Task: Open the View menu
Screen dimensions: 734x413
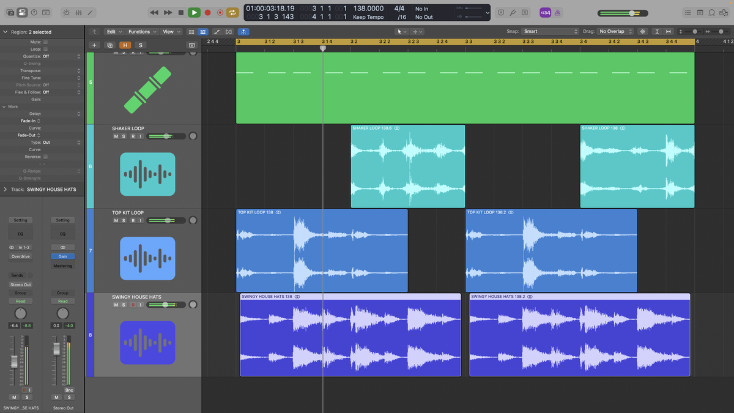Action: coord(170,32)
